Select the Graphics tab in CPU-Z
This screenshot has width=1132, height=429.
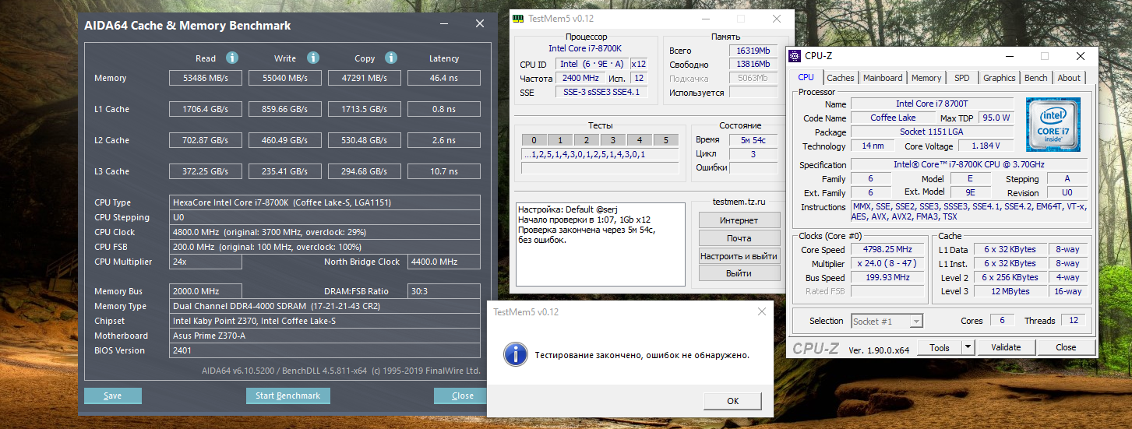[x=999, y=78]
